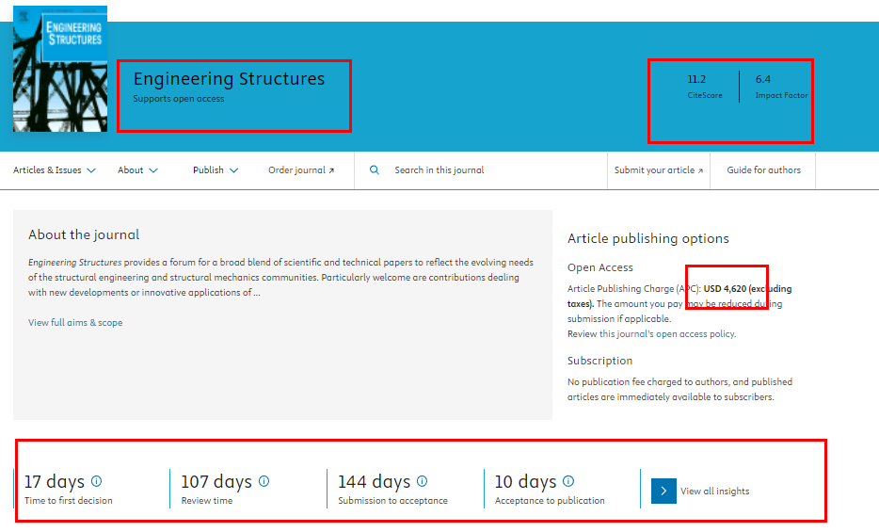The image size is (879, 532).
Task: Open View full aims & scope
Action: (x=75, y=322)
